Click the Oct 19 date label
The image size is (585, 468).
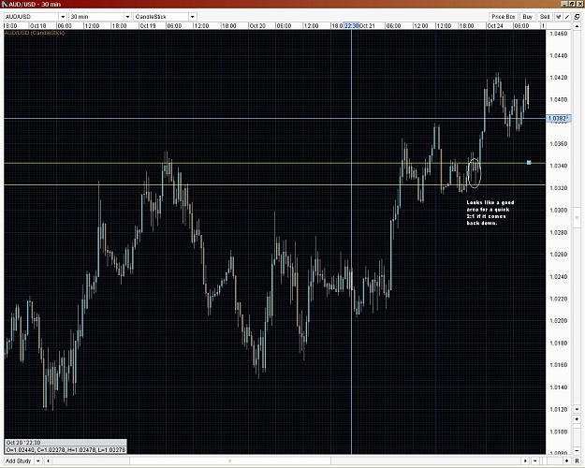click(x=147, y=26)
